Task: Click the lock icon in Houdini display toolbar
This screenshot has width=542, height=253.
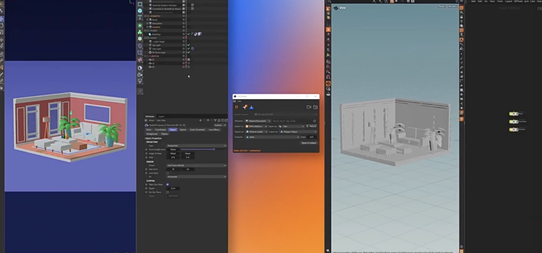Action: [x=461, y=17]
